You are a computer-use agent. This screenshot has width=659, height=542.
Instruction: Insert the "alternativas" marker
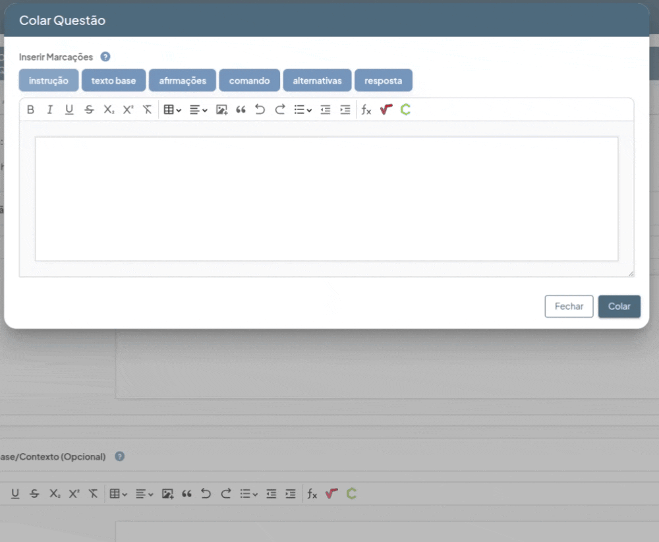point(317,80)
